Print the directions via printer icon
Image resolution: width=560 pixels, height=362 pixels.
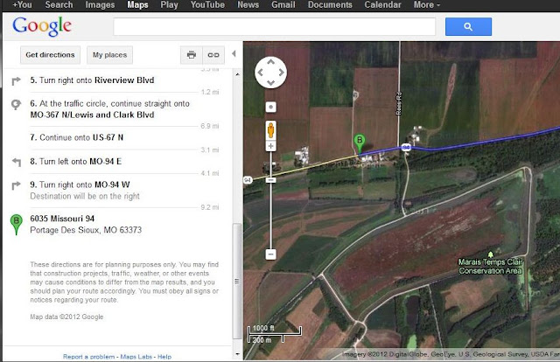click(x=192, y=54)
